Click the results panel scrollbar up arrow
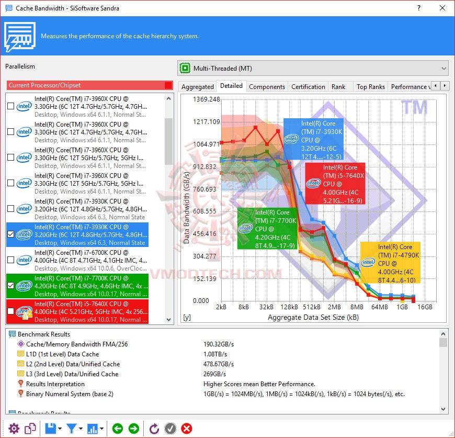This screenshot has height=438, width=455. (443, 333)
